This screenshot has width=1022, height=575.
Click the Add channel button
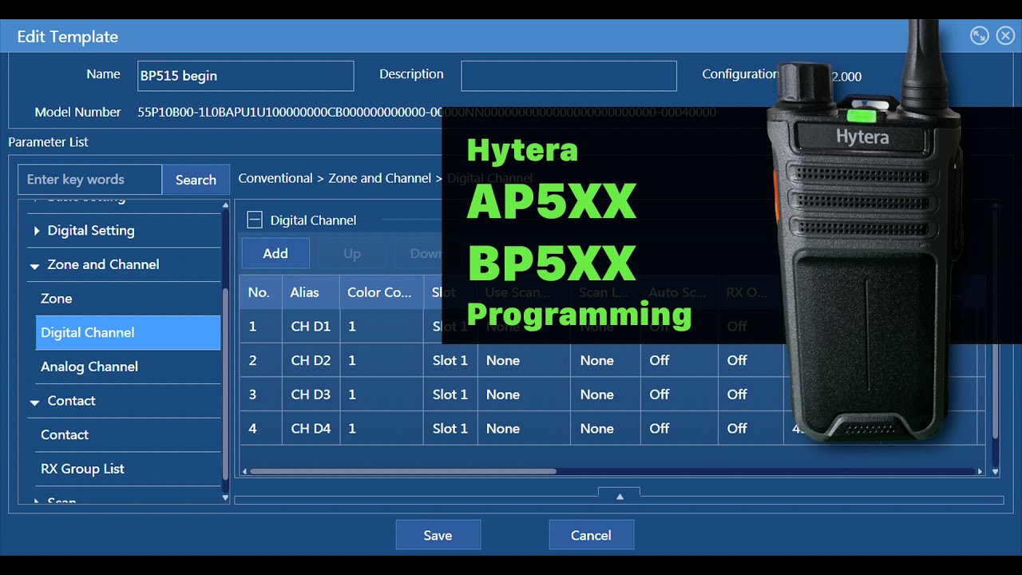coord(275,253)
